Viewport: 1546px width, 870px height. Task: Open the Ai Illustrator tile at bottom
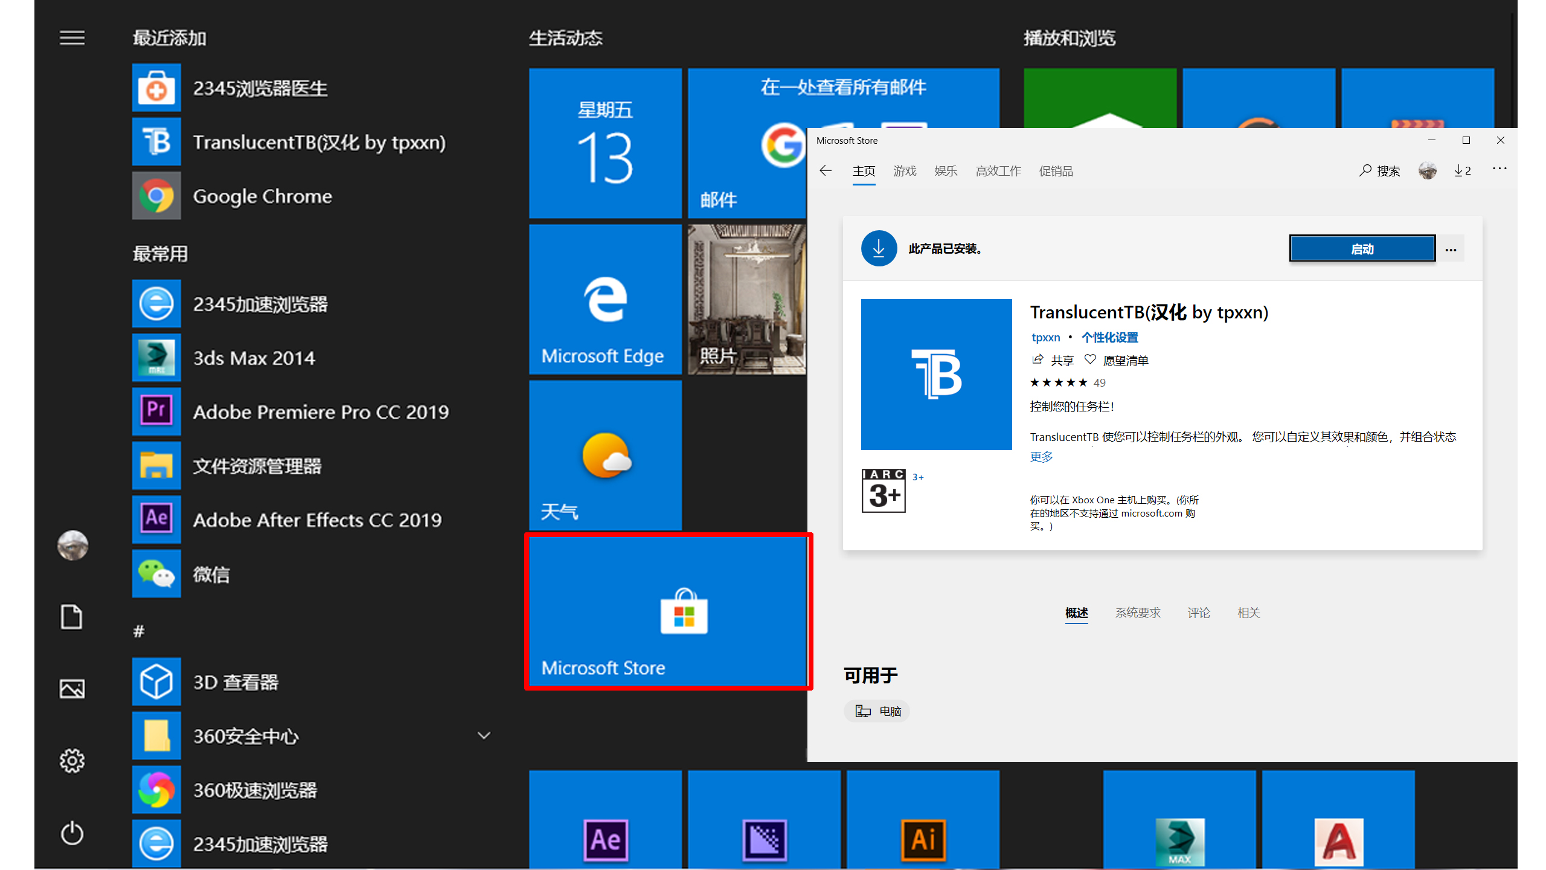[923, 819]
